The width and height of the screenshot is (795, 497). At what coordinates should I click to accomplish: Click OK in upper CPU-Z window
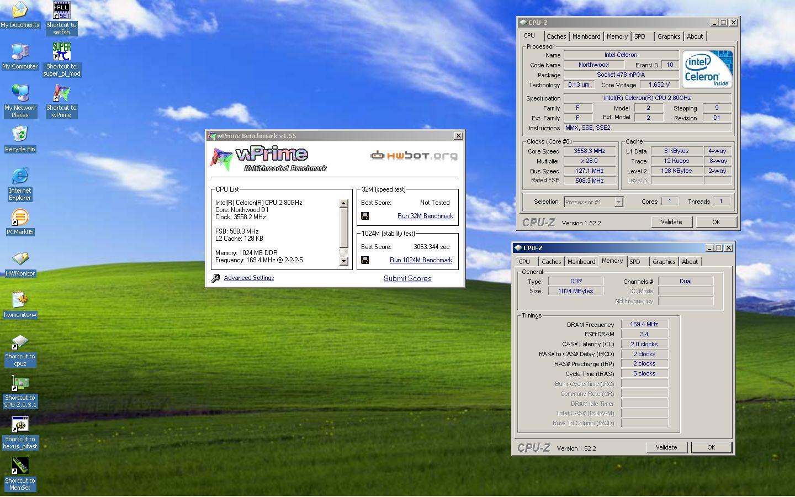pos(716,222)
